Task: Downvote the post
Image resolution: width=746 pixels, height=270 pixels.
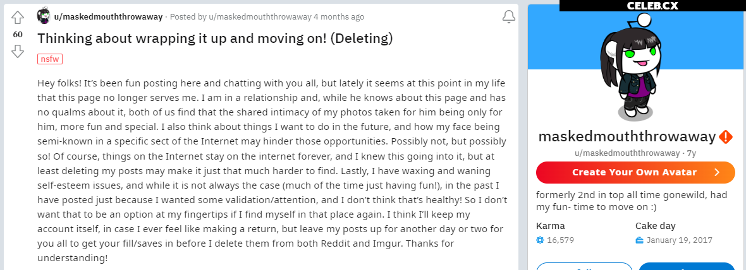Action: point(18,51)
